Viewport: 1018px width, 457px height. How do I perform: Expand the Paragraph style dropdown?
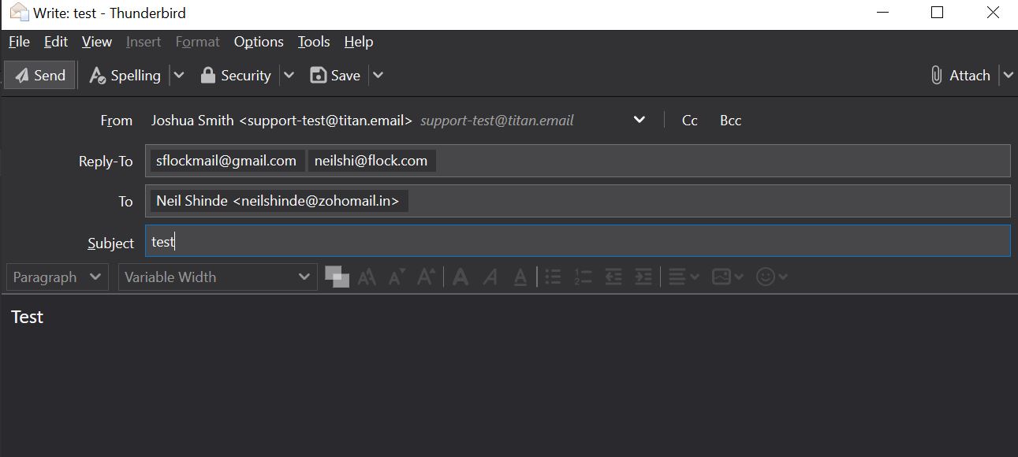point(58,277)
